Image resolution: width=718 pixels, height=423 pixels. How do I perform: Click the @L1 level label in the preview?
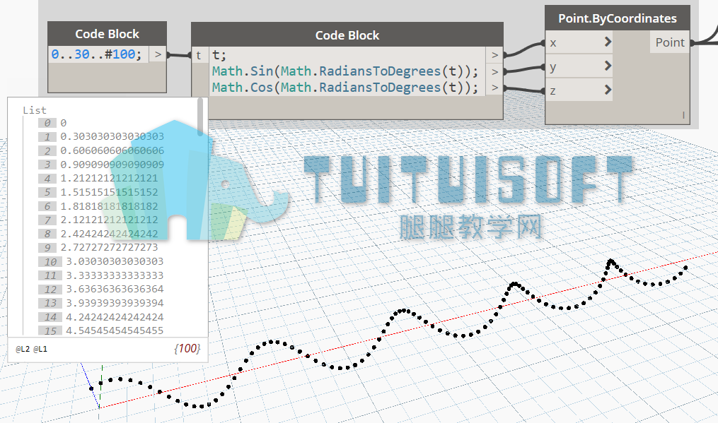(40, 349)
